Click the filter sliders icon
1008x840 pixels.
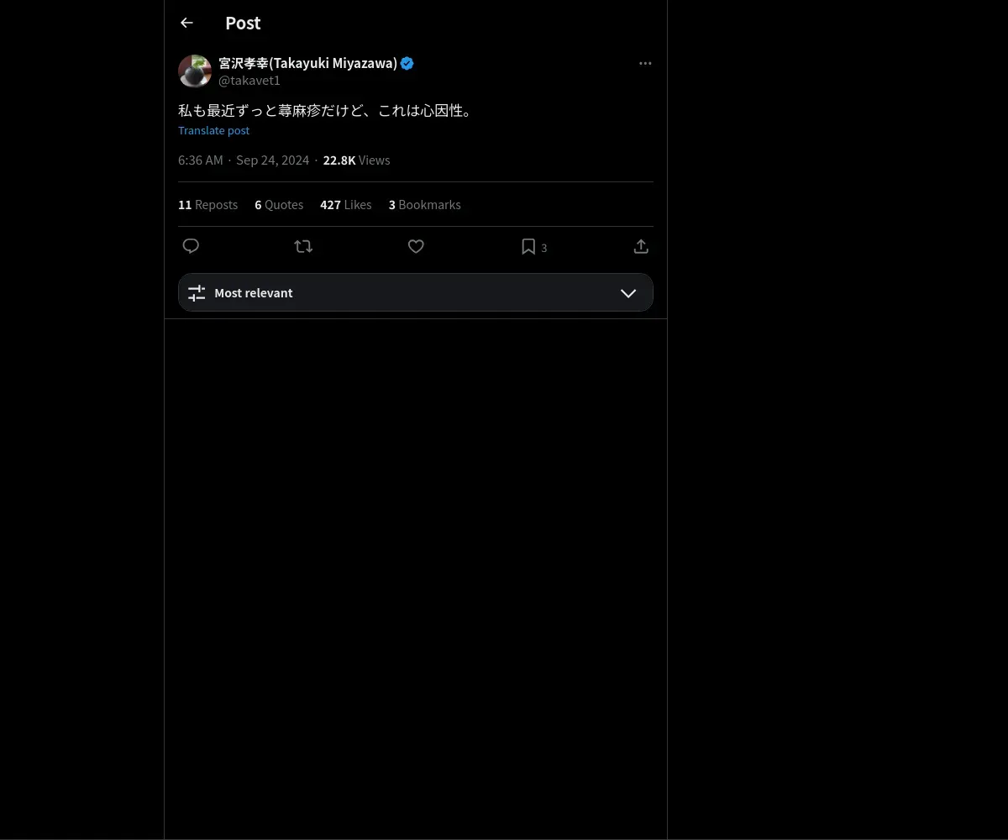[197, 293]
